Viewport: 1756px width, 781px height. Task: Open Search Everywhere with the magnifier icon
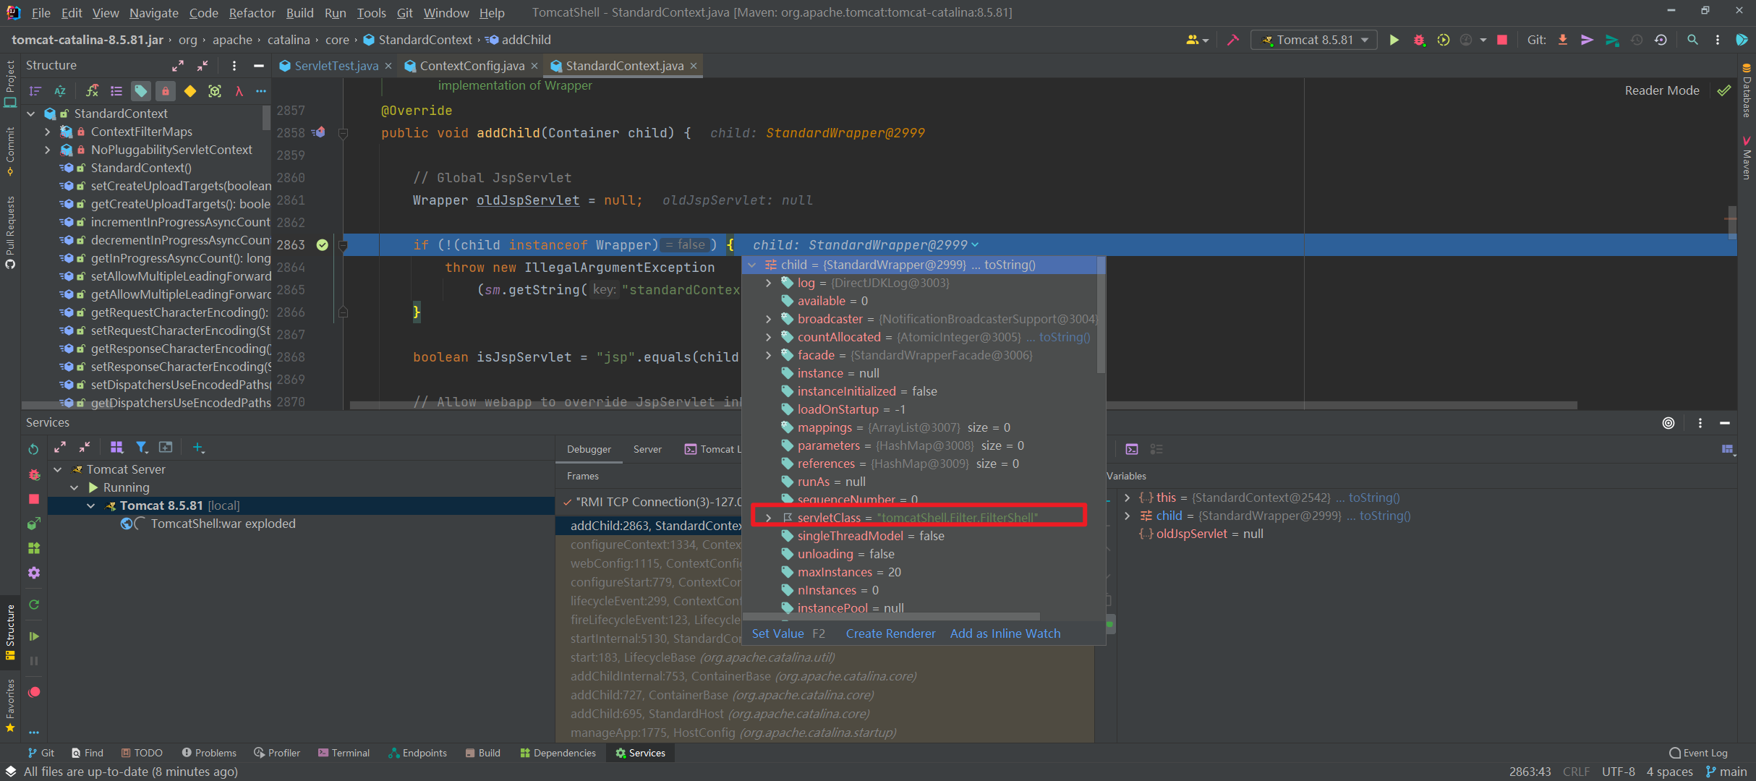tap(1692, 40)
